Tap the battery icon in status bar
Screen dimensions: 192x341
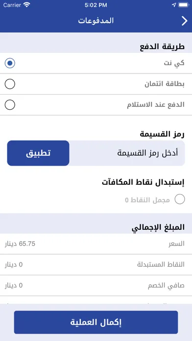pos(184,5)
